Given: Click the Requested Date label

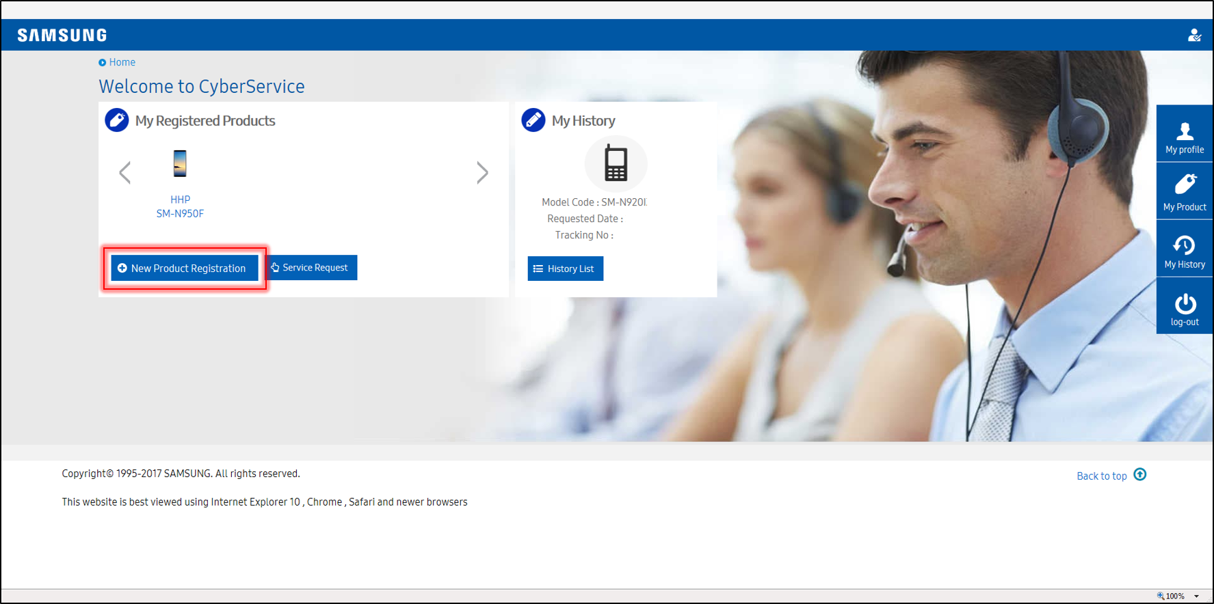Looking at the screenshot, I should click(x=585, y=219).
